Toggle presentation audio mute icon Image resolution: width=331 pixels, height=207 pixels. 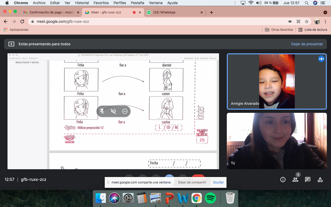point(114,111)
